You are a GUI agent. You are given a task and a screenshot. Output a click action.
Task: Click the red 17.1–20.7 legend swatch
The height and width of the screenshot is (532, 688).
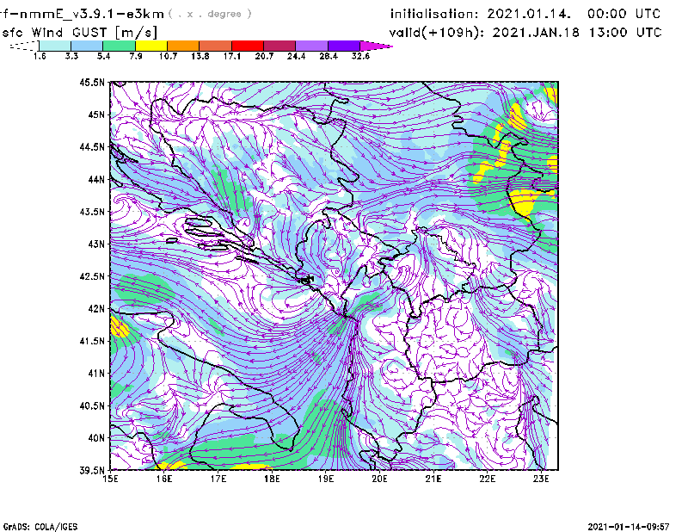(x=247, y=46)
